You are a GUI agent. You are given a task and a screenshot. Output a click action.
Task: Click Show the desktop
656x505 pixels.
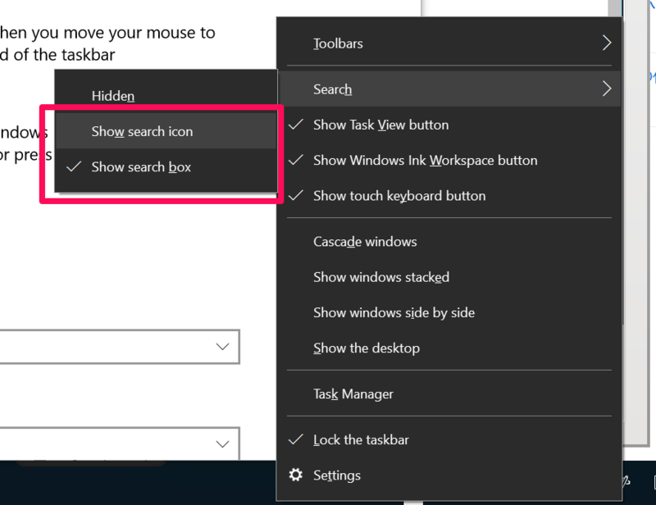click(366, 348)
